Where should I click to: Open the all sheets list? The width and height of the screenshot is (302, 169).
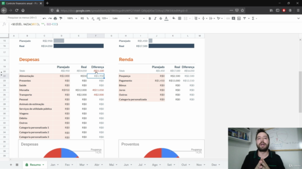[17, 165]
